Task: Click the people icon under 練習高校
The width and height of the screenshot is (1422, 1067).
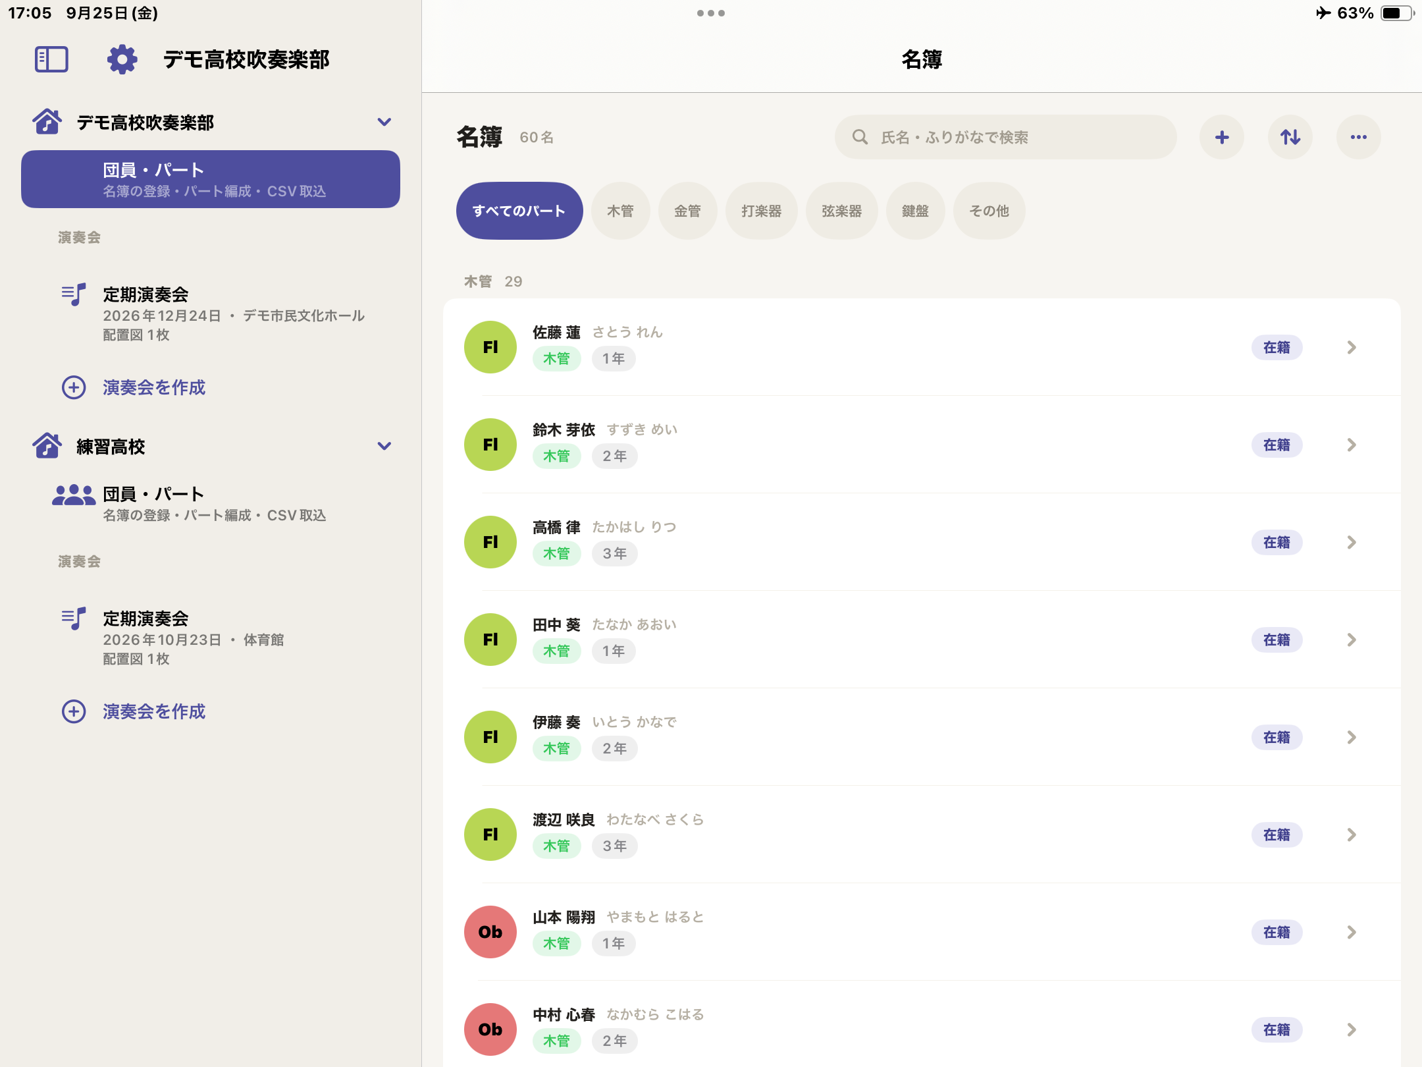Action: tap(74, 495)
